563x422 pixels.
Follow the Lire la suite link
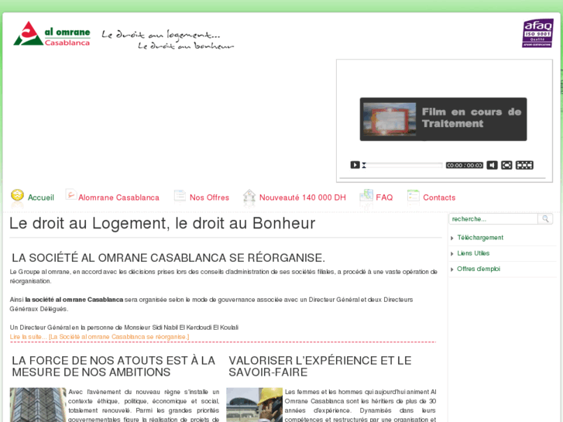99,337
